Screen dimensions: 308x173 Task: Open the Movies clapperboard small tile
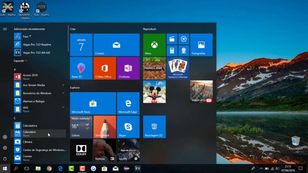point(172,39)
